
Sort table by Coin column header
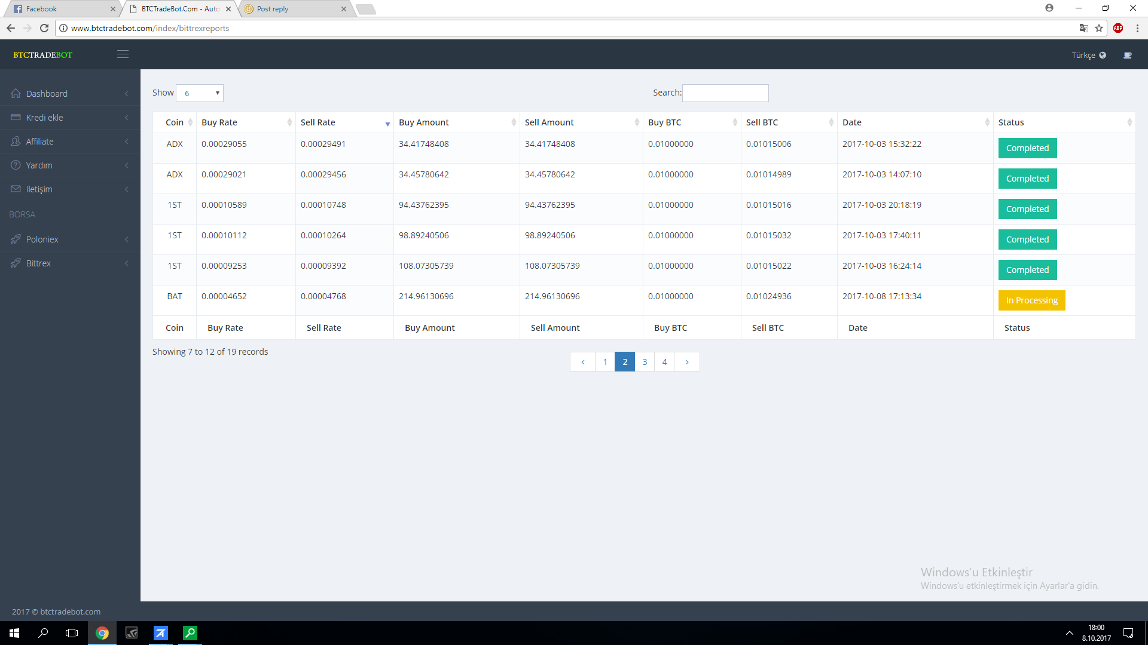tap(175, 122)
